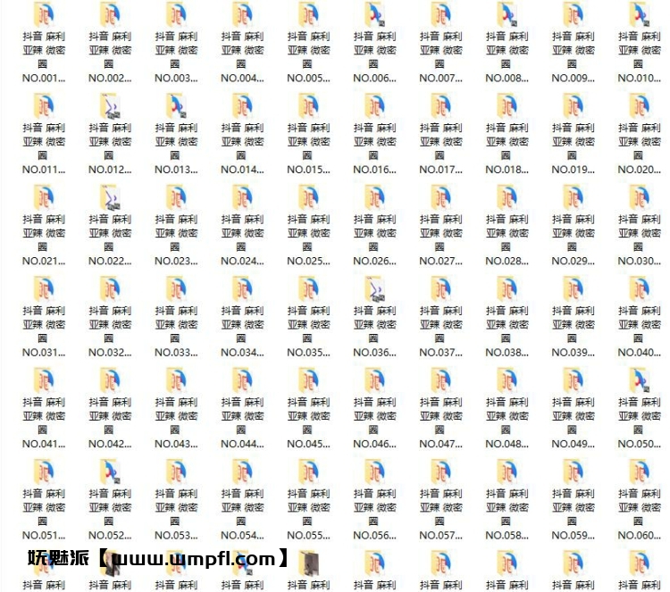Screen dimensions: 670x592
Task: Select the NO.039 folder icon
Action: click(x=574, y=288)
